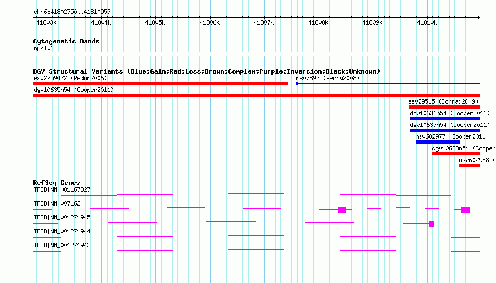Select the blue dgv10637n54 gain bar

[445, 130]
